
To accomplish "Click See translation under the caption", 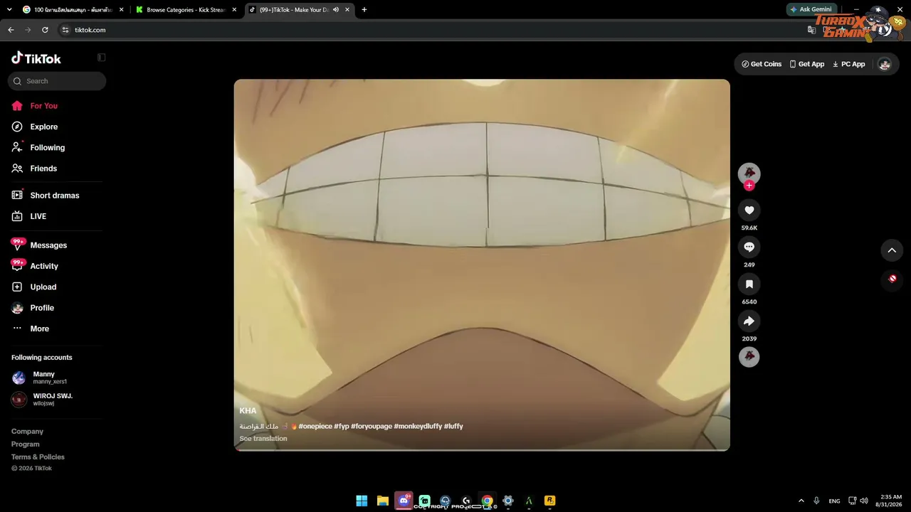I will [x=263, y=439].
